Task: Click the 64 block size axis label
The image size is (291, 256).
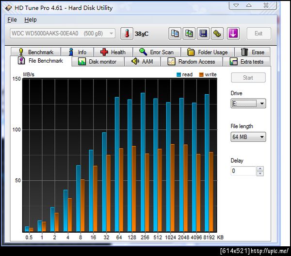Action: tap(119, 238)
